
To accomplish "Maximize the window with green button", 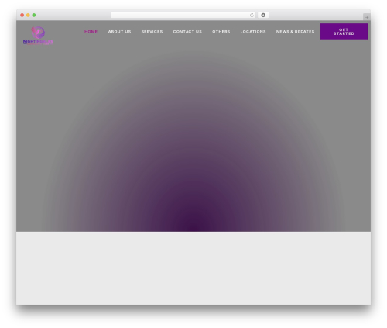I will [x=34, y=16].
